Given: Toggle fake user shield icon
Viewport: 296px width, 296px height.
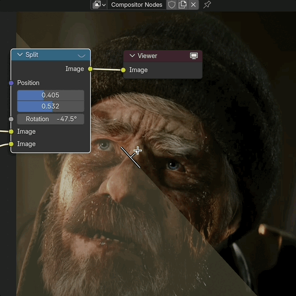Looking at the screenshot, I should coord(172,4).
